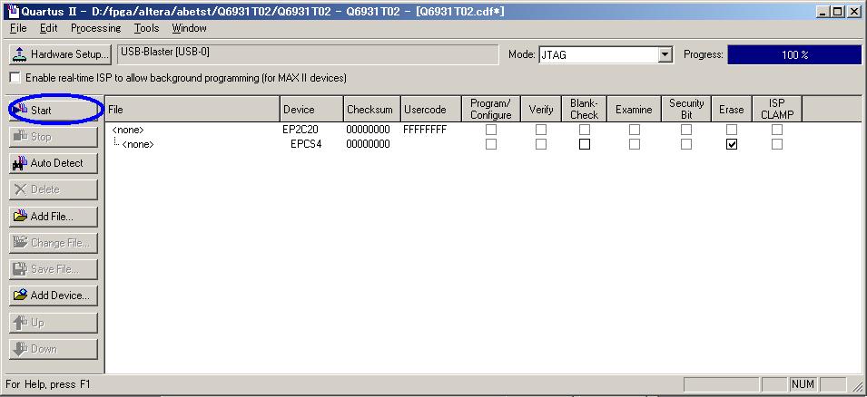Click 'For Help, press F1' status text
The height and width of the screenshot is (397, 867).
tap(47, 384)
